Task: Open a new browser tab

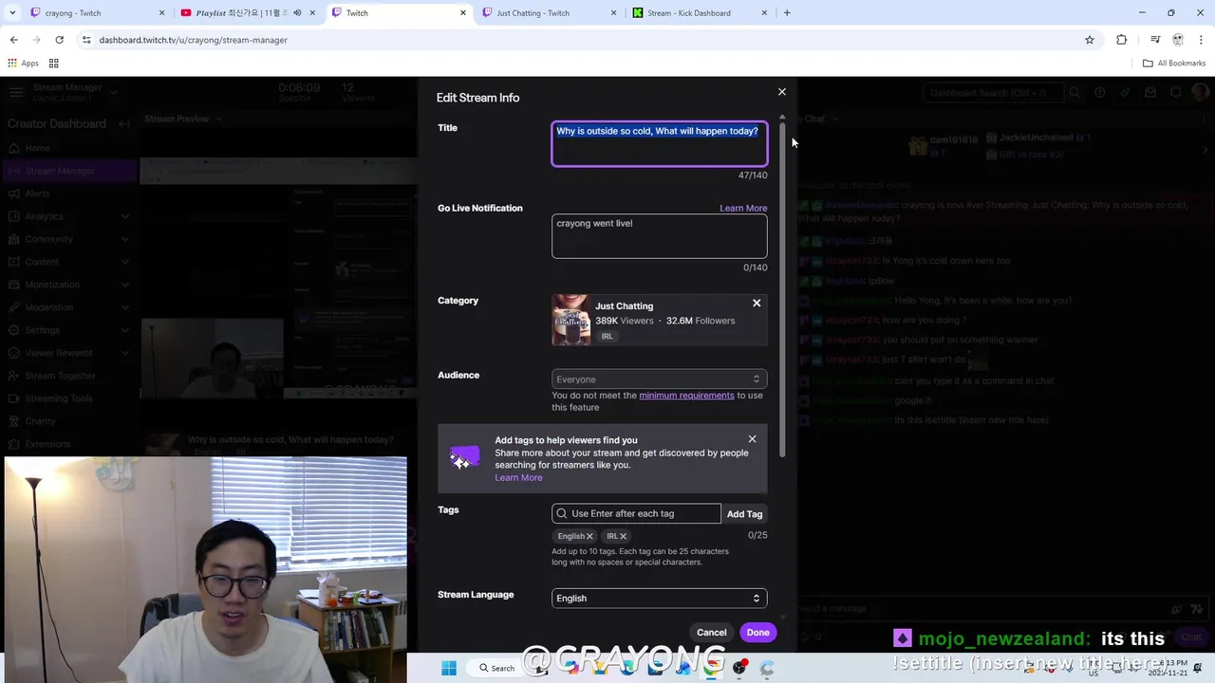Action: point(787,13)
